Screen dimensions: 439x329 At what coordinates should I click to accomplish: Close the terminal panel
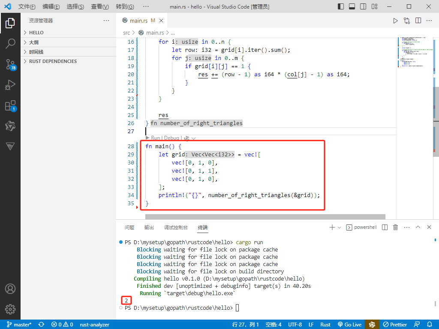(429, 227)
